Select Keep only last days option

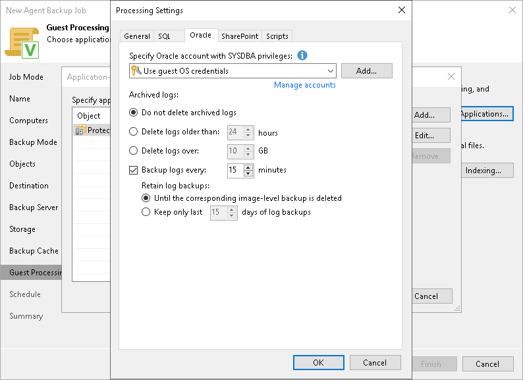click(x=146, y=212)
